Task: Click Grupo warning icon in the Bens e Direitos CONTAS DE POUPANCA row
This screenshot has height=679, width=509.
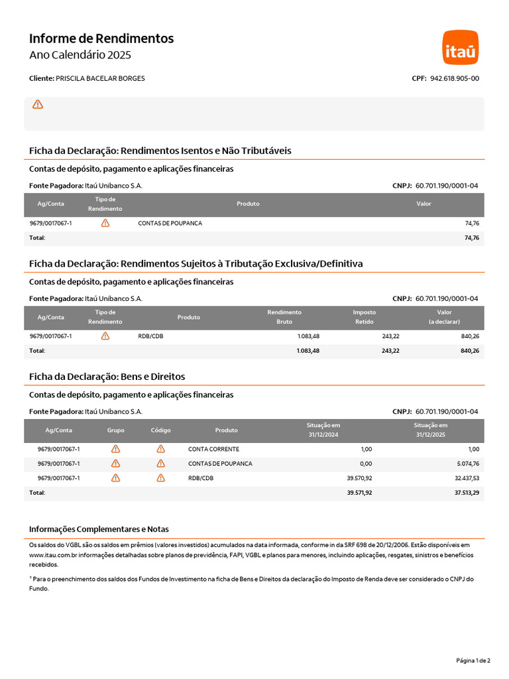Action: [115, 463]
